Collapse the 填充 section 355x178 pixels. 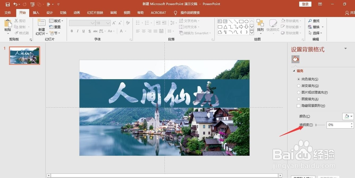(x=294, y=71)
